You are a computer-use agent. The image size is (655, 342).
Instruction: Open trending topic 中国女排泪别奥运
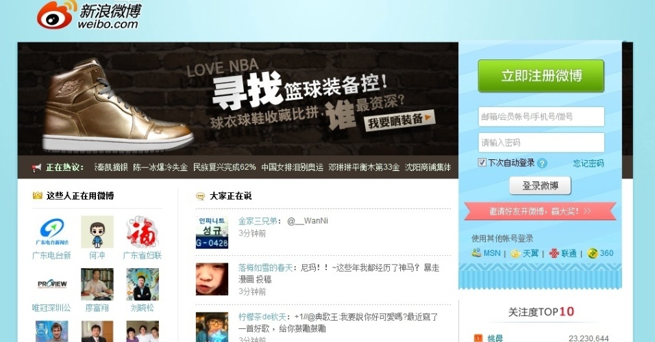point(293,168)
